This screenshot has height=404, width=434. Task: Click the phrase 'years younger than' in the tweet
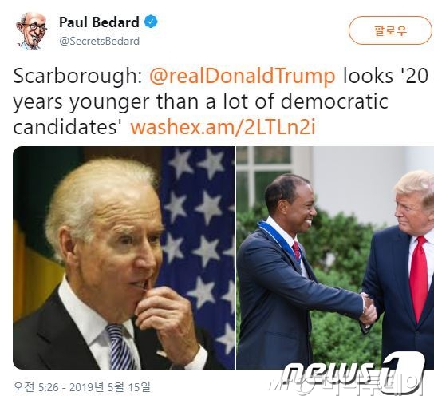pos(106,102)
